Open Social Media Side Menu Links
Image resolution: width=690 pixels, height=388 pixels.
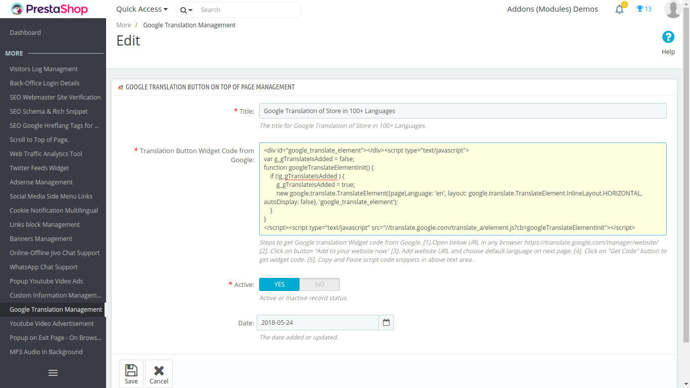click(51, 196)
